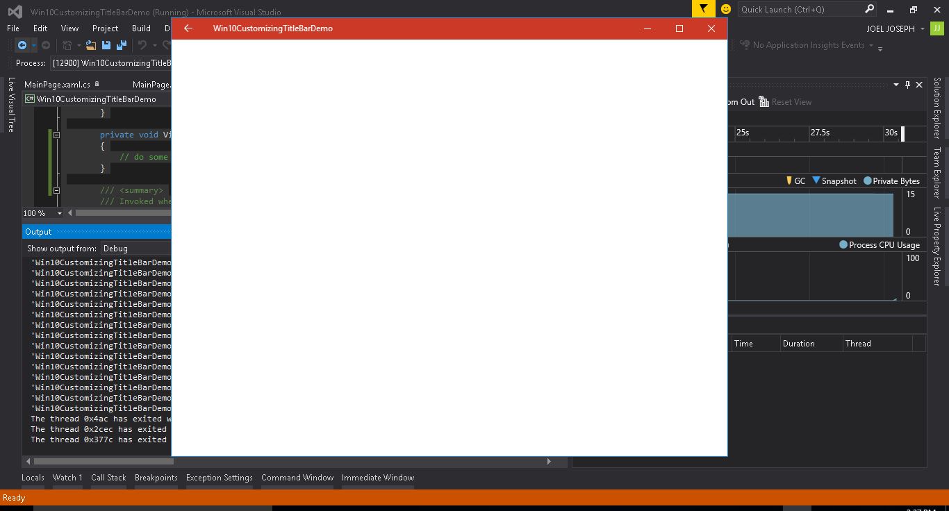Open the Live Visual Tree side tab
The image size is (949, 511).
11,104
